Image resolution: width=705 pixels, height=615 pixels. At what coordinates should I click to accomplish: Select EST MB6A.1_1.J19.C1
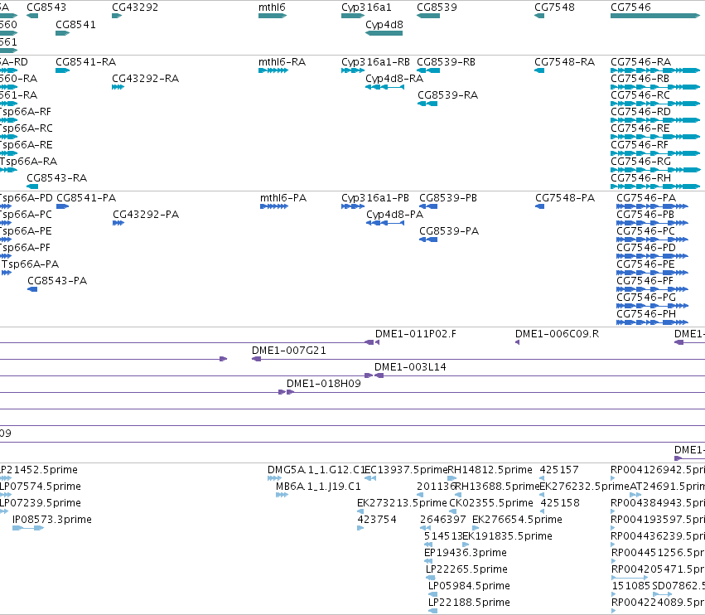coord(318,487)
